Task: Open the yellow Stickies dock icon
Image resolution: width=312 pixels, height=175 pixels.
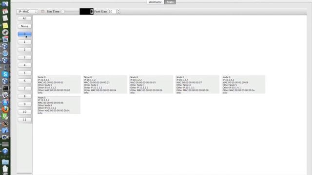Action: click(x=5, y=25)
